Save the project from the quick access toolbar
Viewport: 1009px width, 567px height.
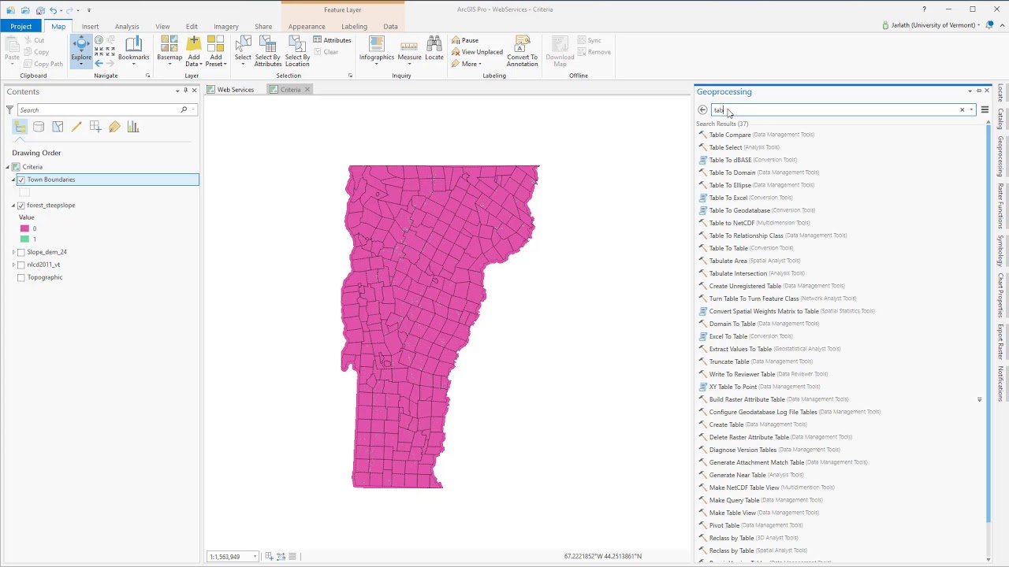(x=39, y=10)
